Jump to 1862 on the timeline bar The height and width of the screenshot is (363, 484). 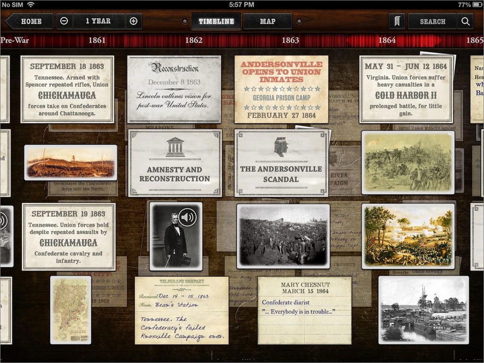click(194, 40)
